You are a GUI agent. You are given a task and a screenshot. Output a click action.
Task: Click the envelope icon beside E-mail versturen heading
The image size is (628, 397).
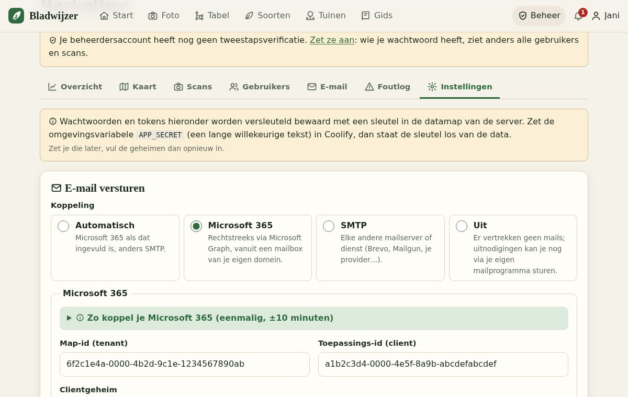(57, 188)
